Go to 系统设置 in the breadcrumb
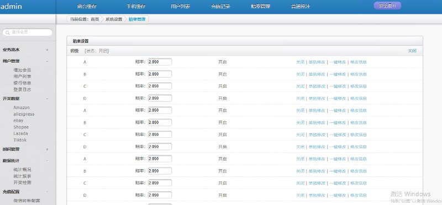 114,19
